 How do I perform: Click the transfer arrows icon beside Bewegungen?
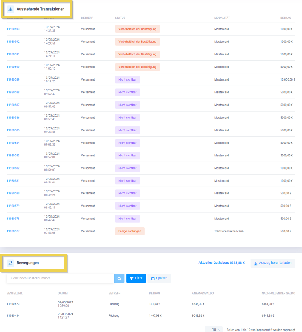tap(11, 263)
